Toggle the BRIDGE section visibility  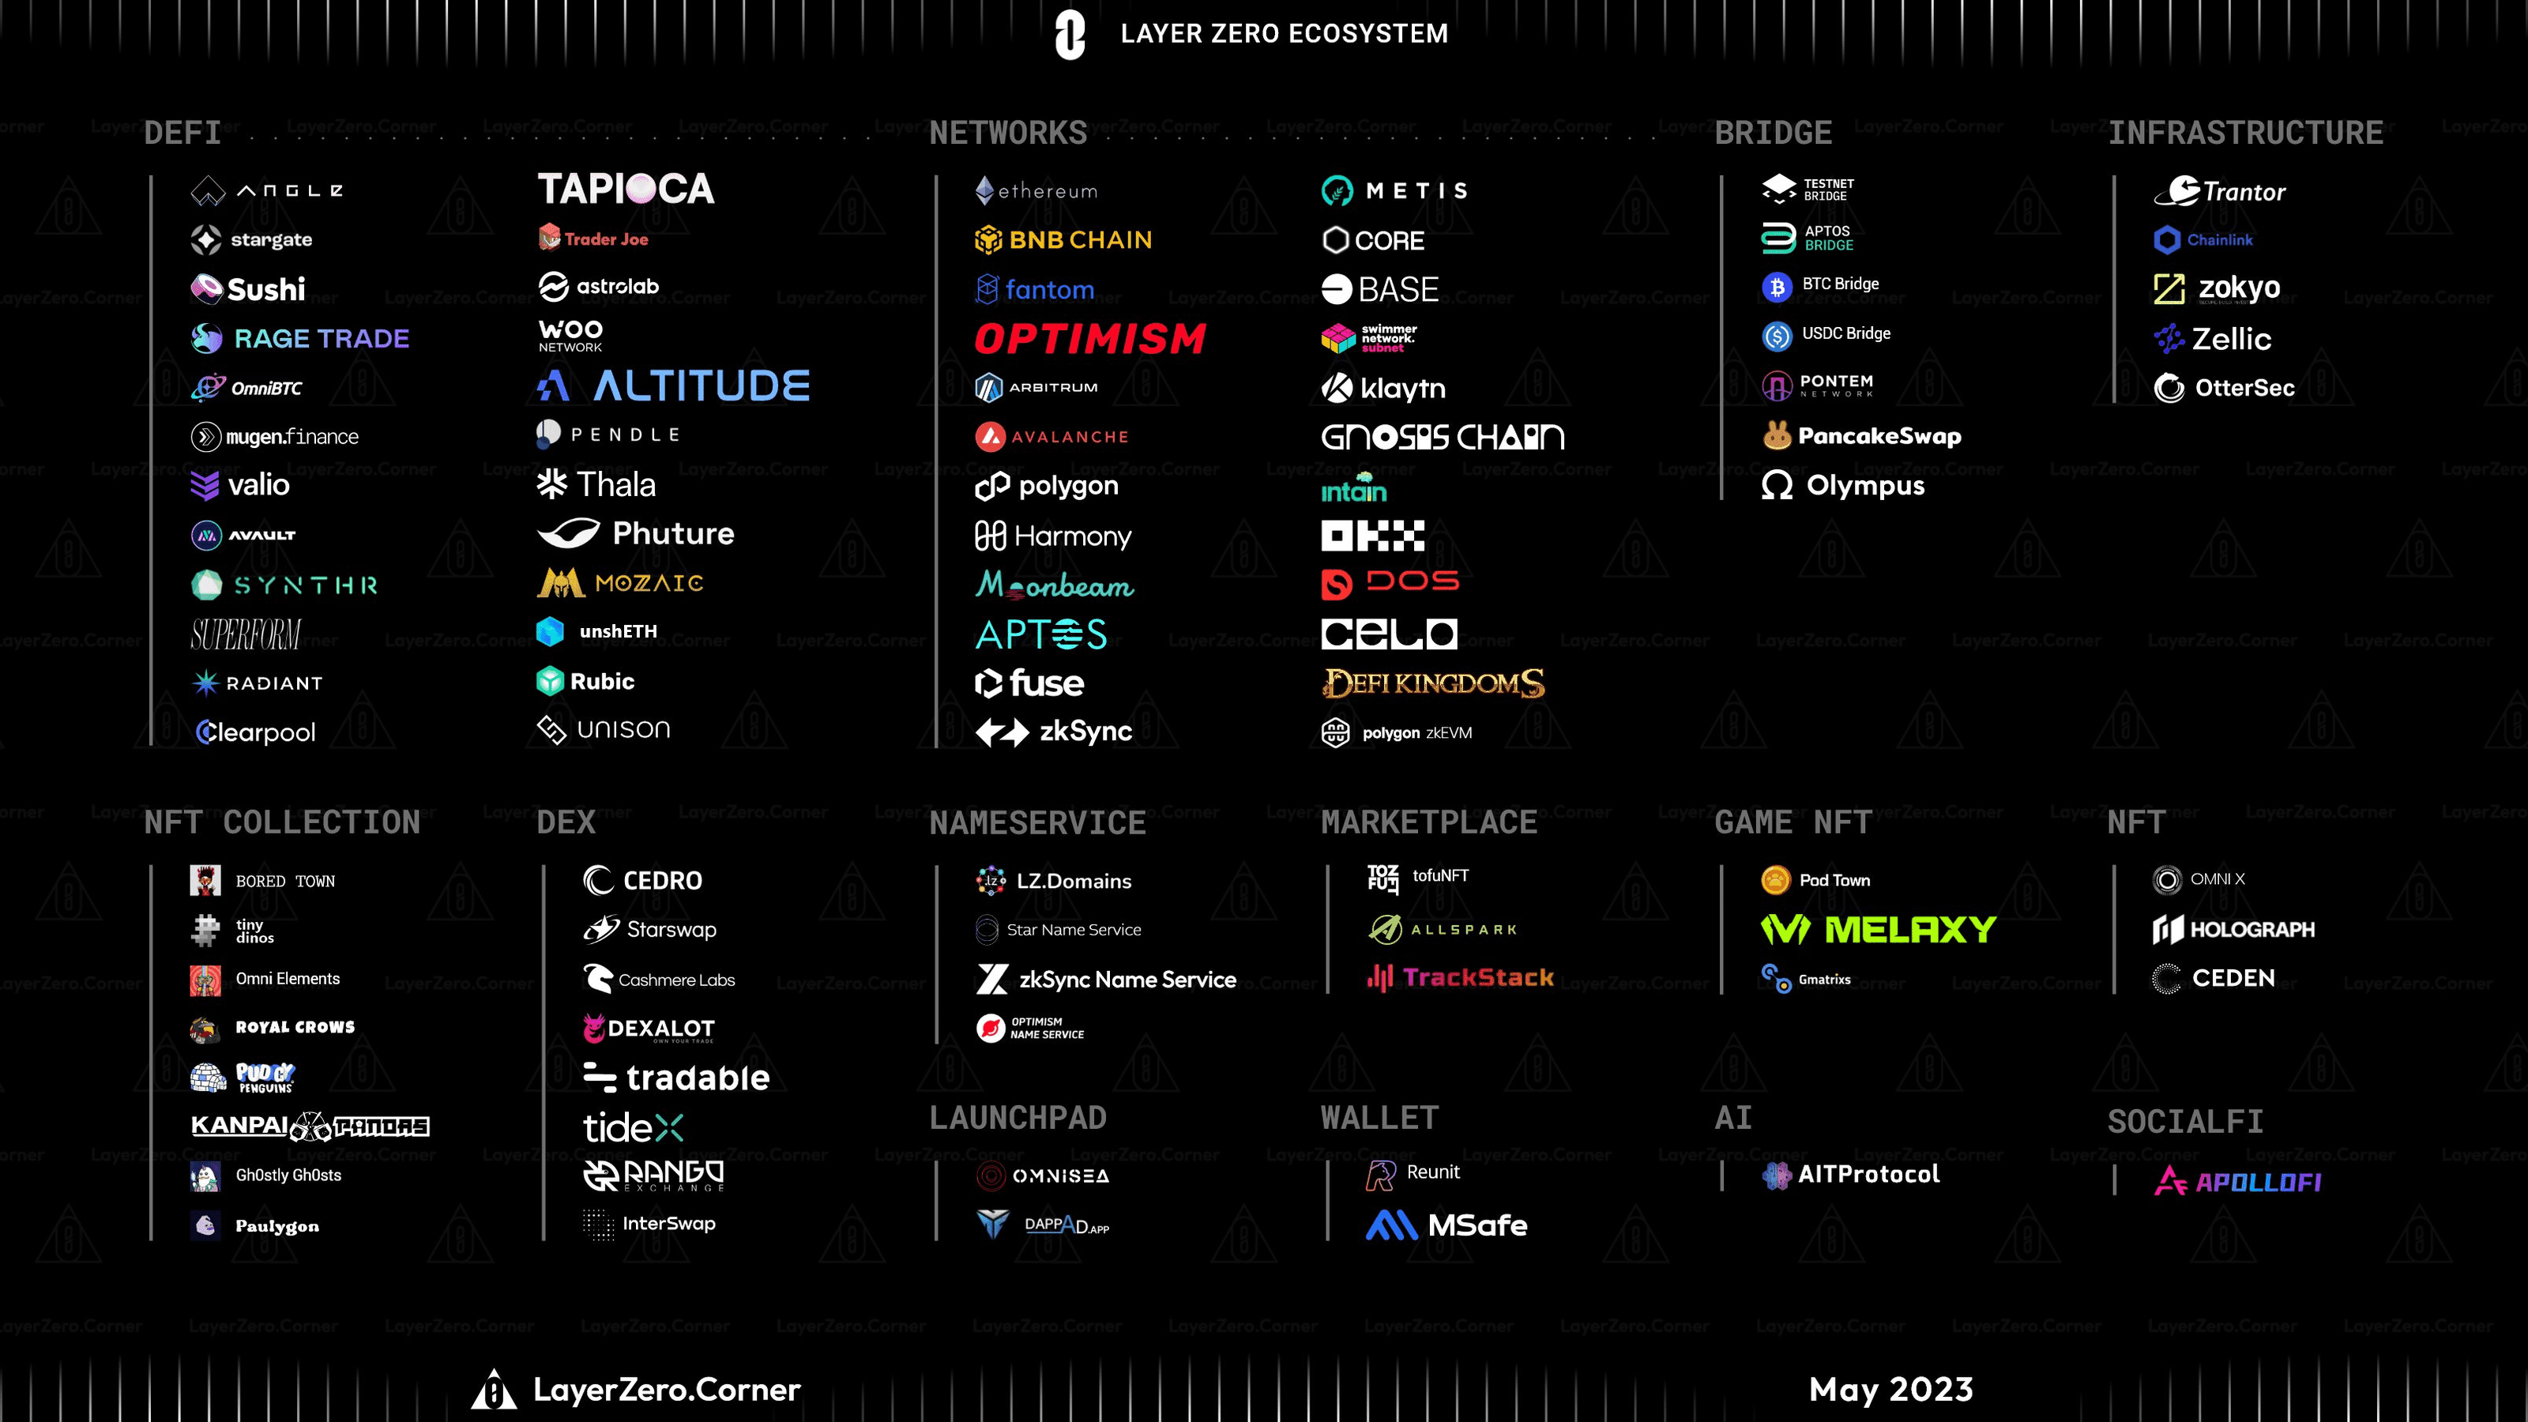[x=1773, y=132]
